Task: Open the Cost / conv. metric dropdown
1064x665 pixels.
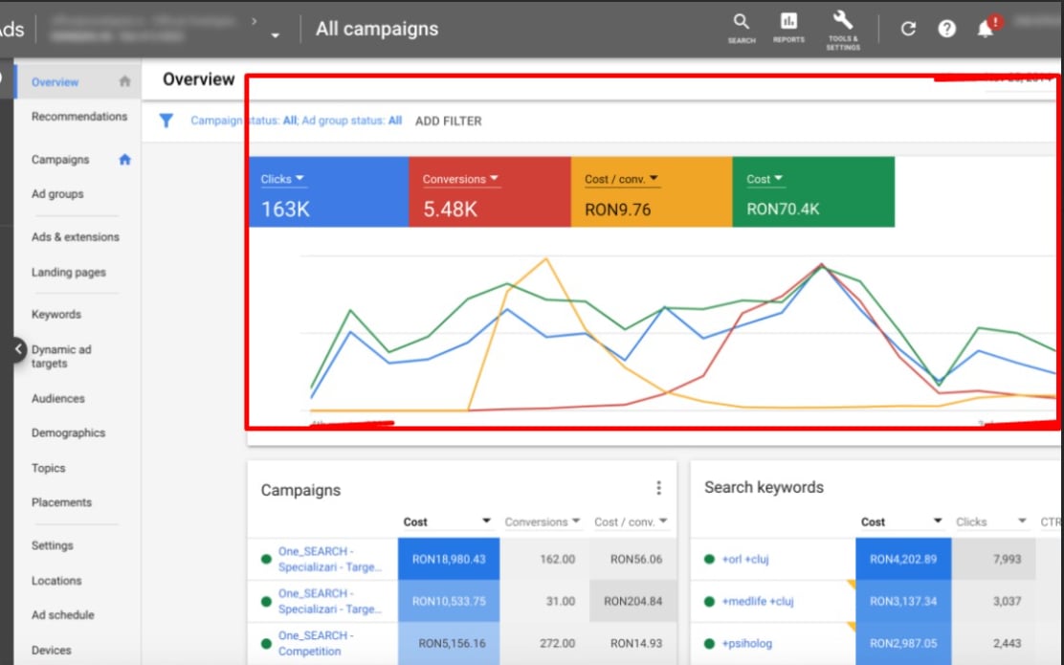Action: pyautogui.click(x=653, y=179)
